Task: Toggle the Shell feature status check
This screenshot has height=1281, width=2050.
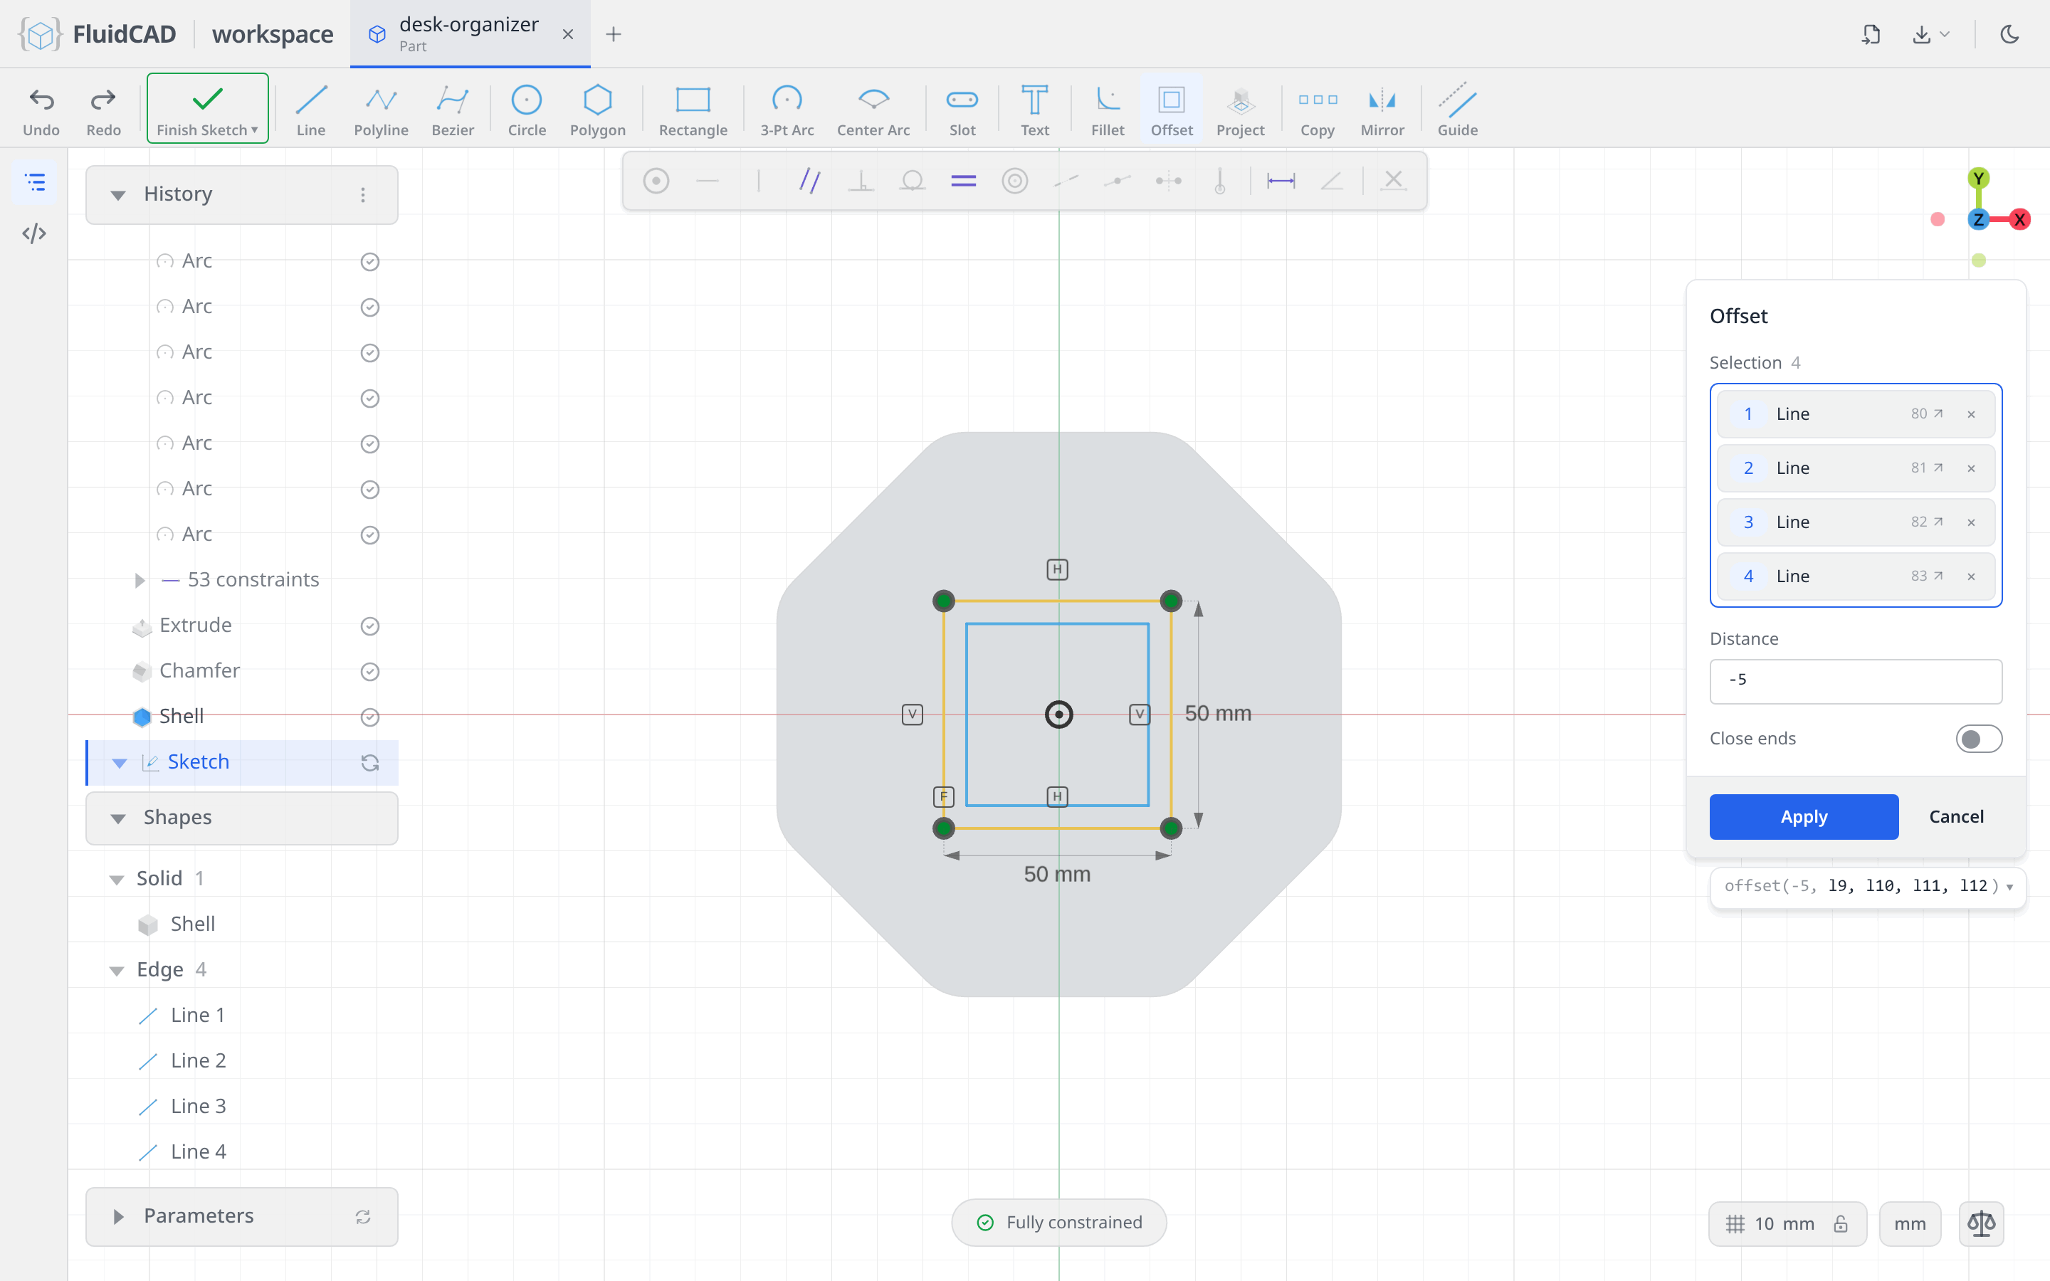Action: (369, 717)
